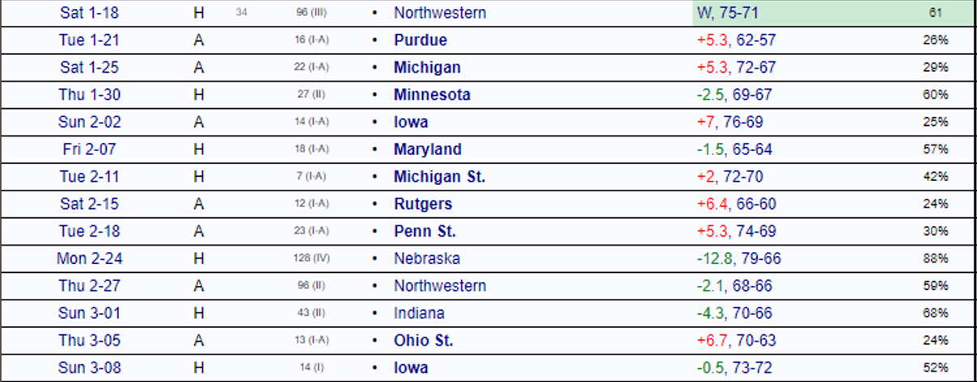Click the green W, 75-71 result cell
Viewport: 977px width, 382px height.
pyautogui.click(x=727, y=13)
